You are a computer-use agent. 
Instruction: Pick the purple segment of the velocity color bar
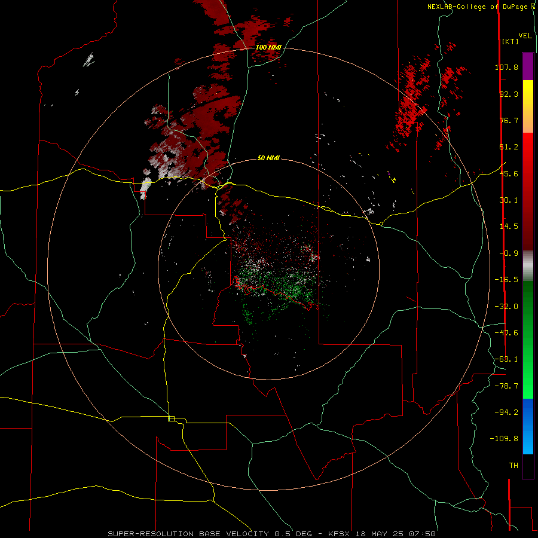point(528,66)
